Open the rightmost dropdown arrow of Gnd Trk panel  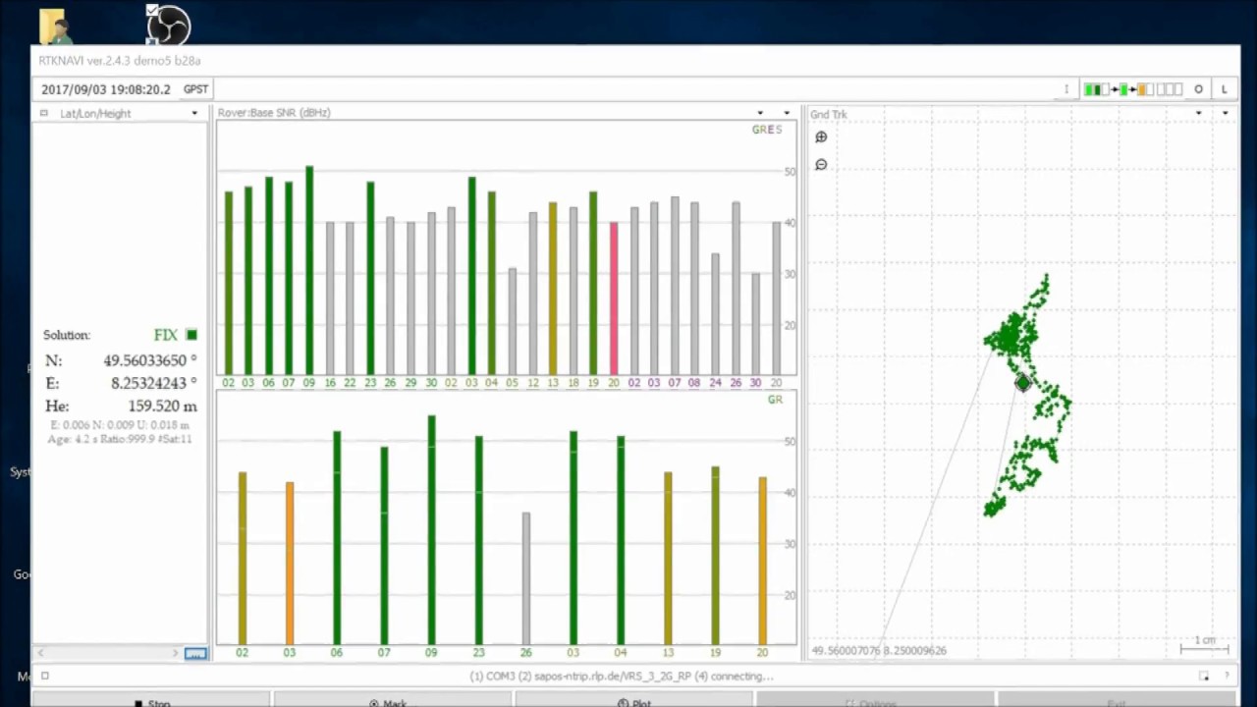[1225, 113]
